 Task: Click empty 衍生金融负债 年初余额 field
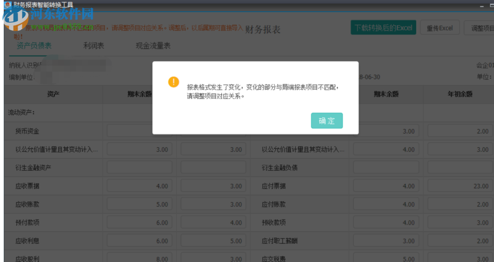click(460, 167)
